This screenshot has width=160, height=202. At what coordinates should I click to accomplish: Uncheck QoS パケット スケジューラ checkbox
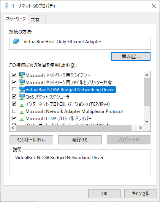14,96
